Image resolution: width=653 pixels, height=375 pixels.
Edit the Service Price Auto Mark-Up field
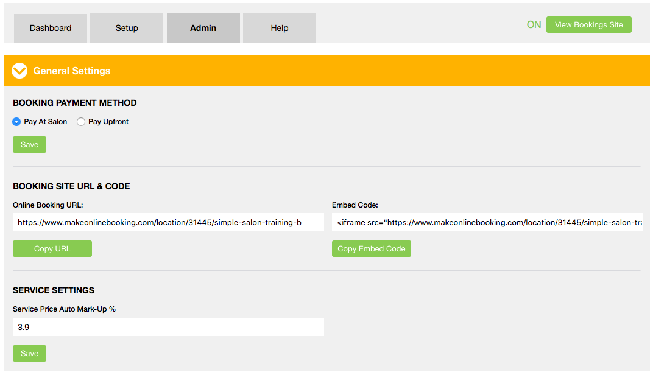pos(168,327)
